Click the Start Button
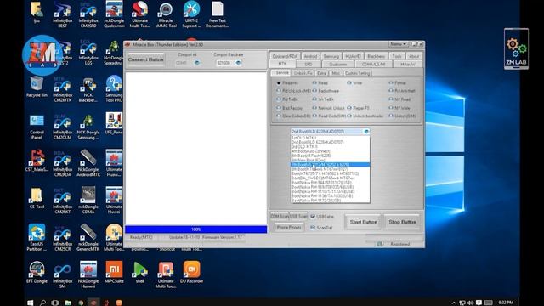The width and height of the screenshot is (544, 306). click(x=363, y=222)
